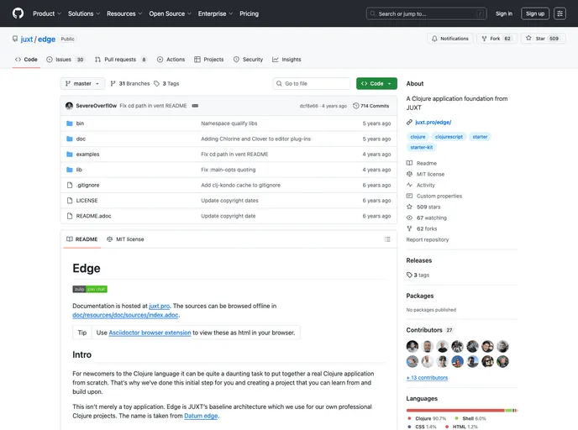Viewport: 578px width, 430px height.
Task: Click the Sign up button
Action: [535, 13]
